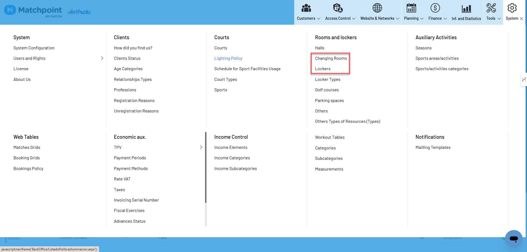Select Changing Rooms menu entry
The height and width of the screenshot is (252, 527).
(331, 58)
